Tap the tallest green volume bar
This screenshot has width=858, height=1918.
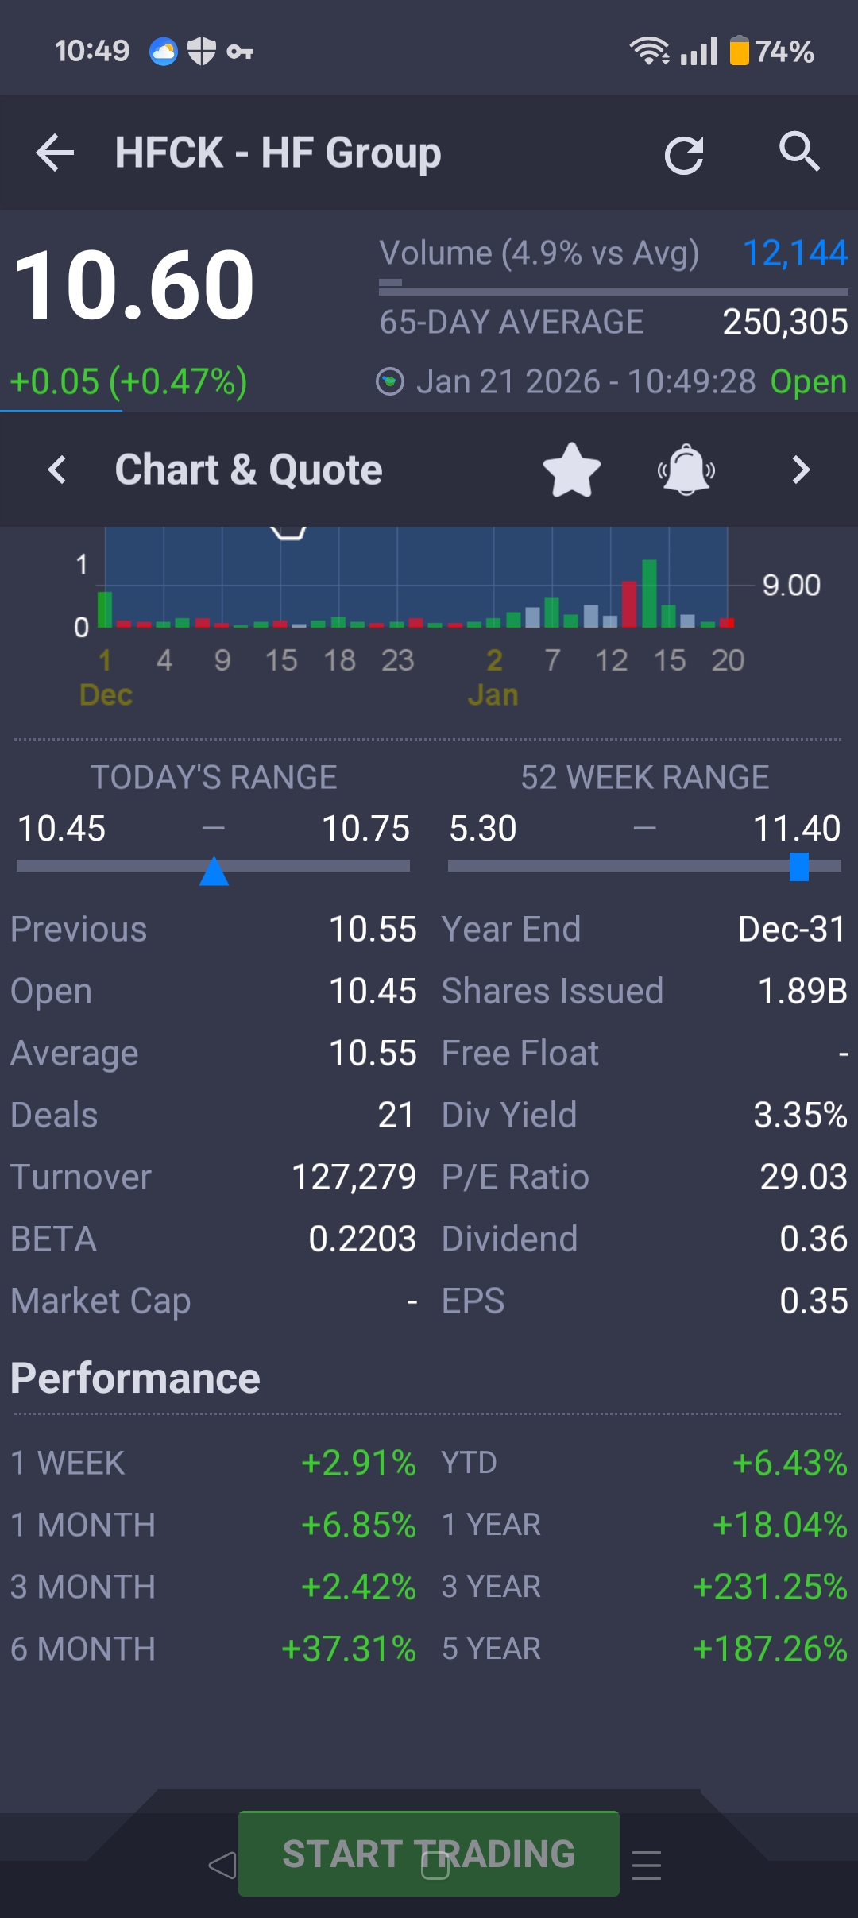pos(649,594)
